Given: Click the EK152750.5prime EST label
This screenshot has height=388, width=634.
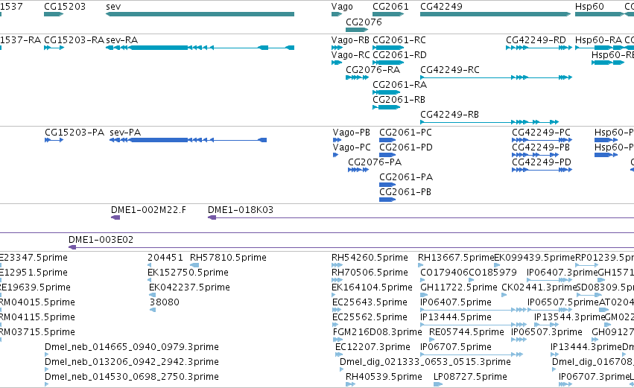Looking at the screenshot, I should click(188, 273).
